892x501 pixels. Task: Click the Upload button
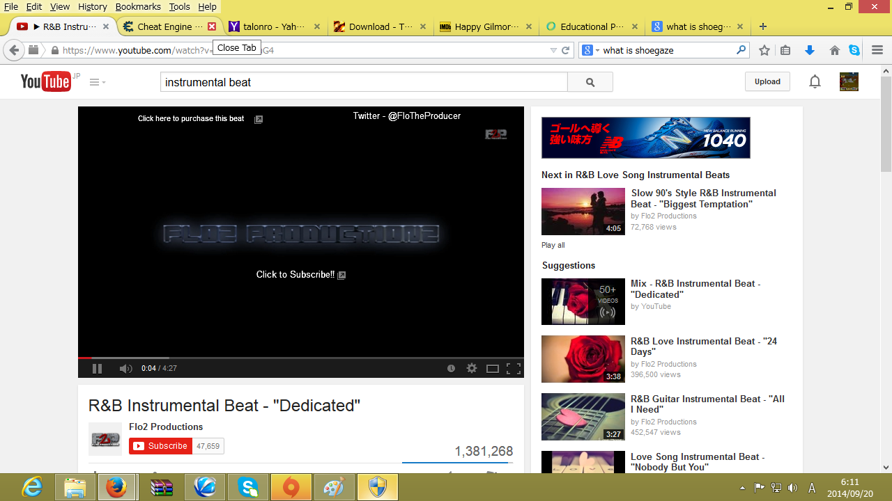767,81
